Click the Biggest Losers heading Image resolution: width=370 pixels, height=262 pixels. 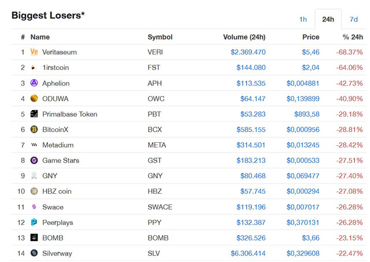(x=48, y=16)
